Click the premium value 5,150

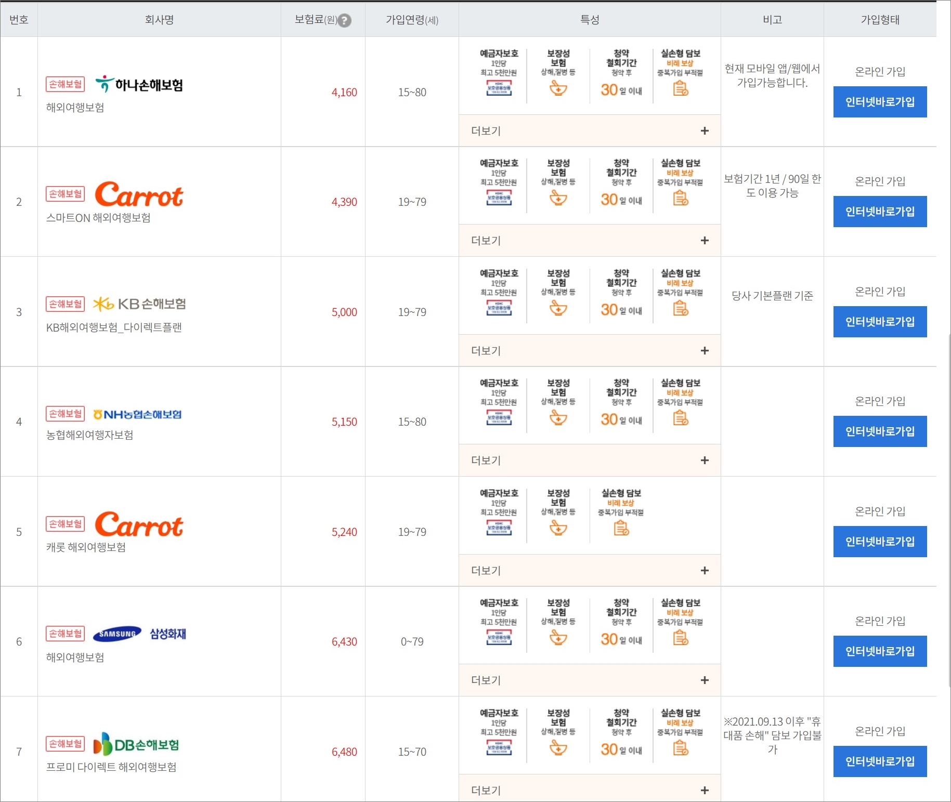click(344, 422)
